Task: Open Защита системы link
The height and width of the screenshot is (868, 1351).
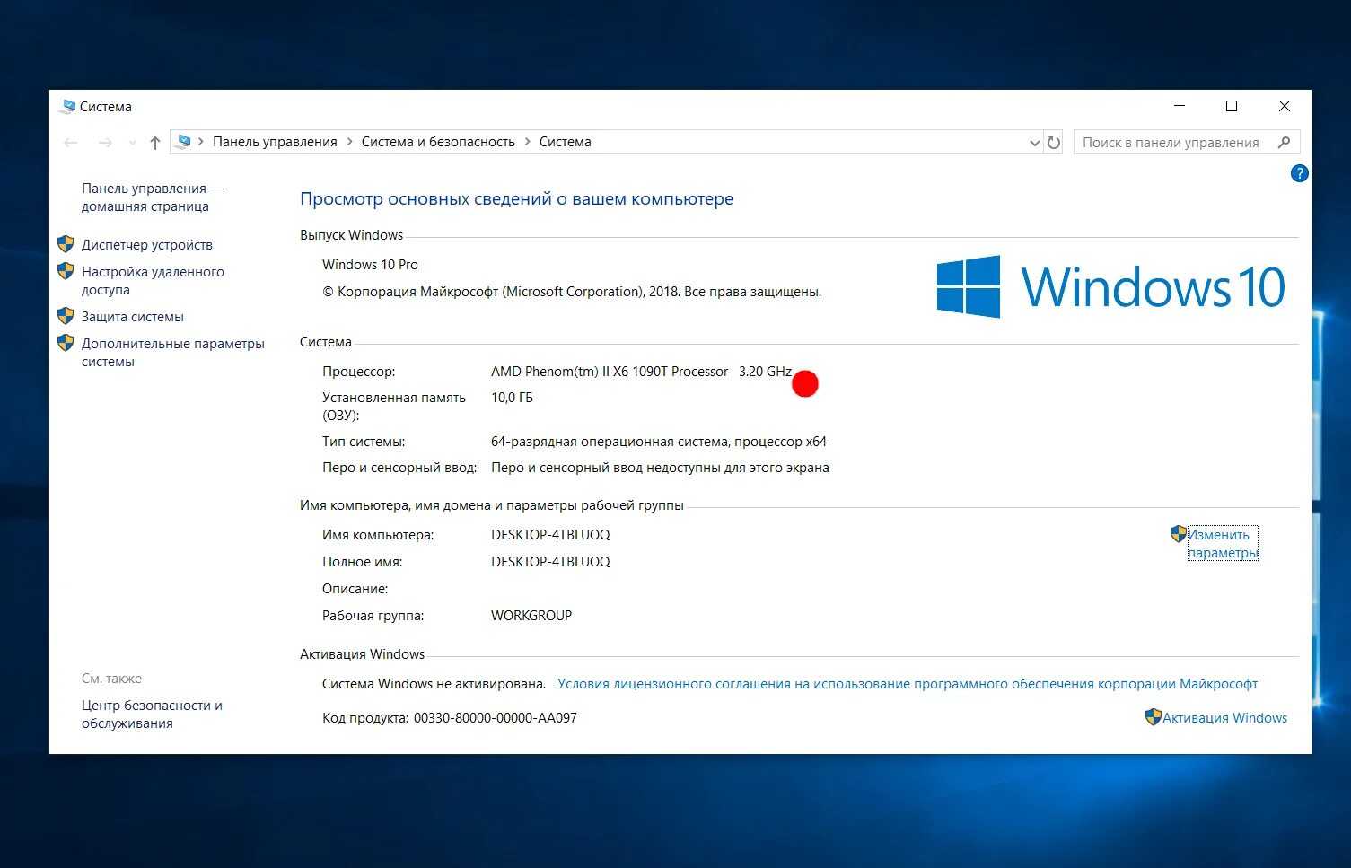Action: click(133, 316)
